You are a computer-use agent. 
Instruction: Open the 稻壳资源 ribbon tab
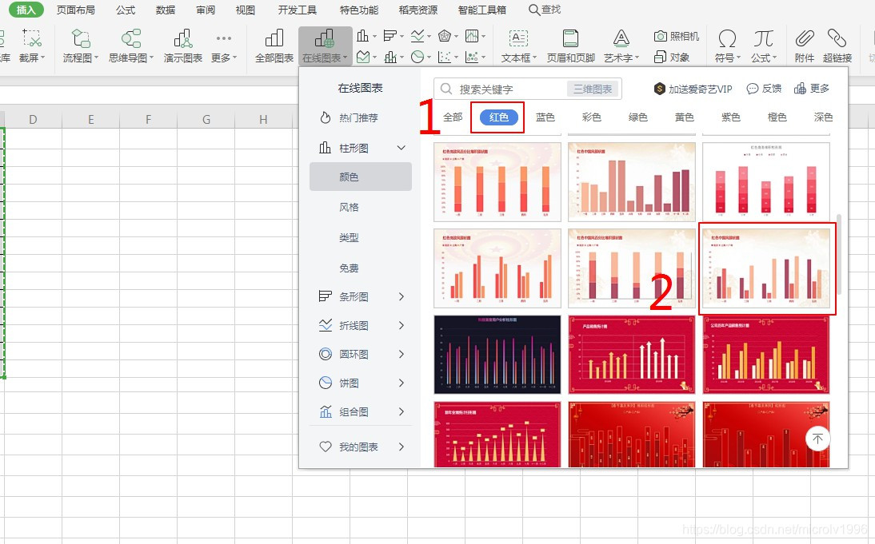(x=418, y=10)
